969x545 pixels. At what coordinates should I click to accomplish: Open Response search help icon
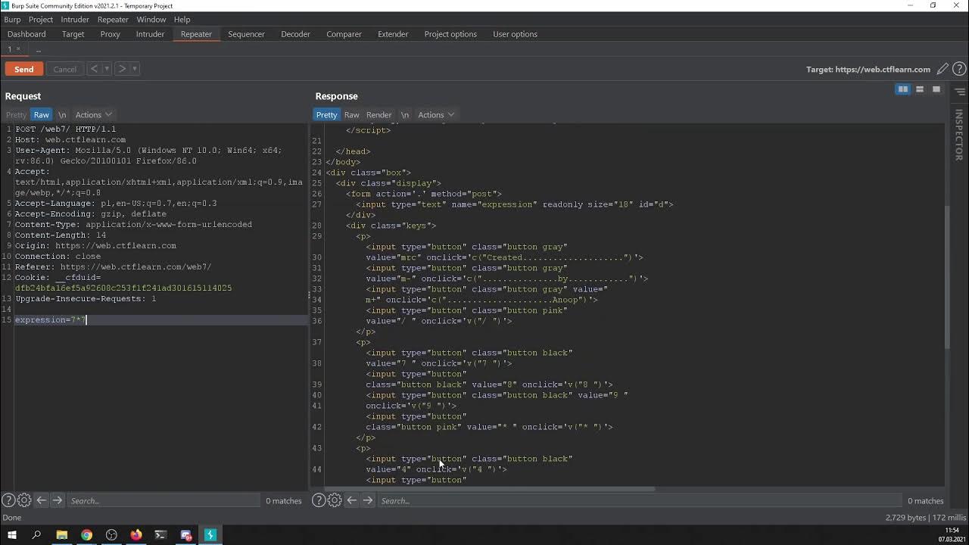point(319,500)
